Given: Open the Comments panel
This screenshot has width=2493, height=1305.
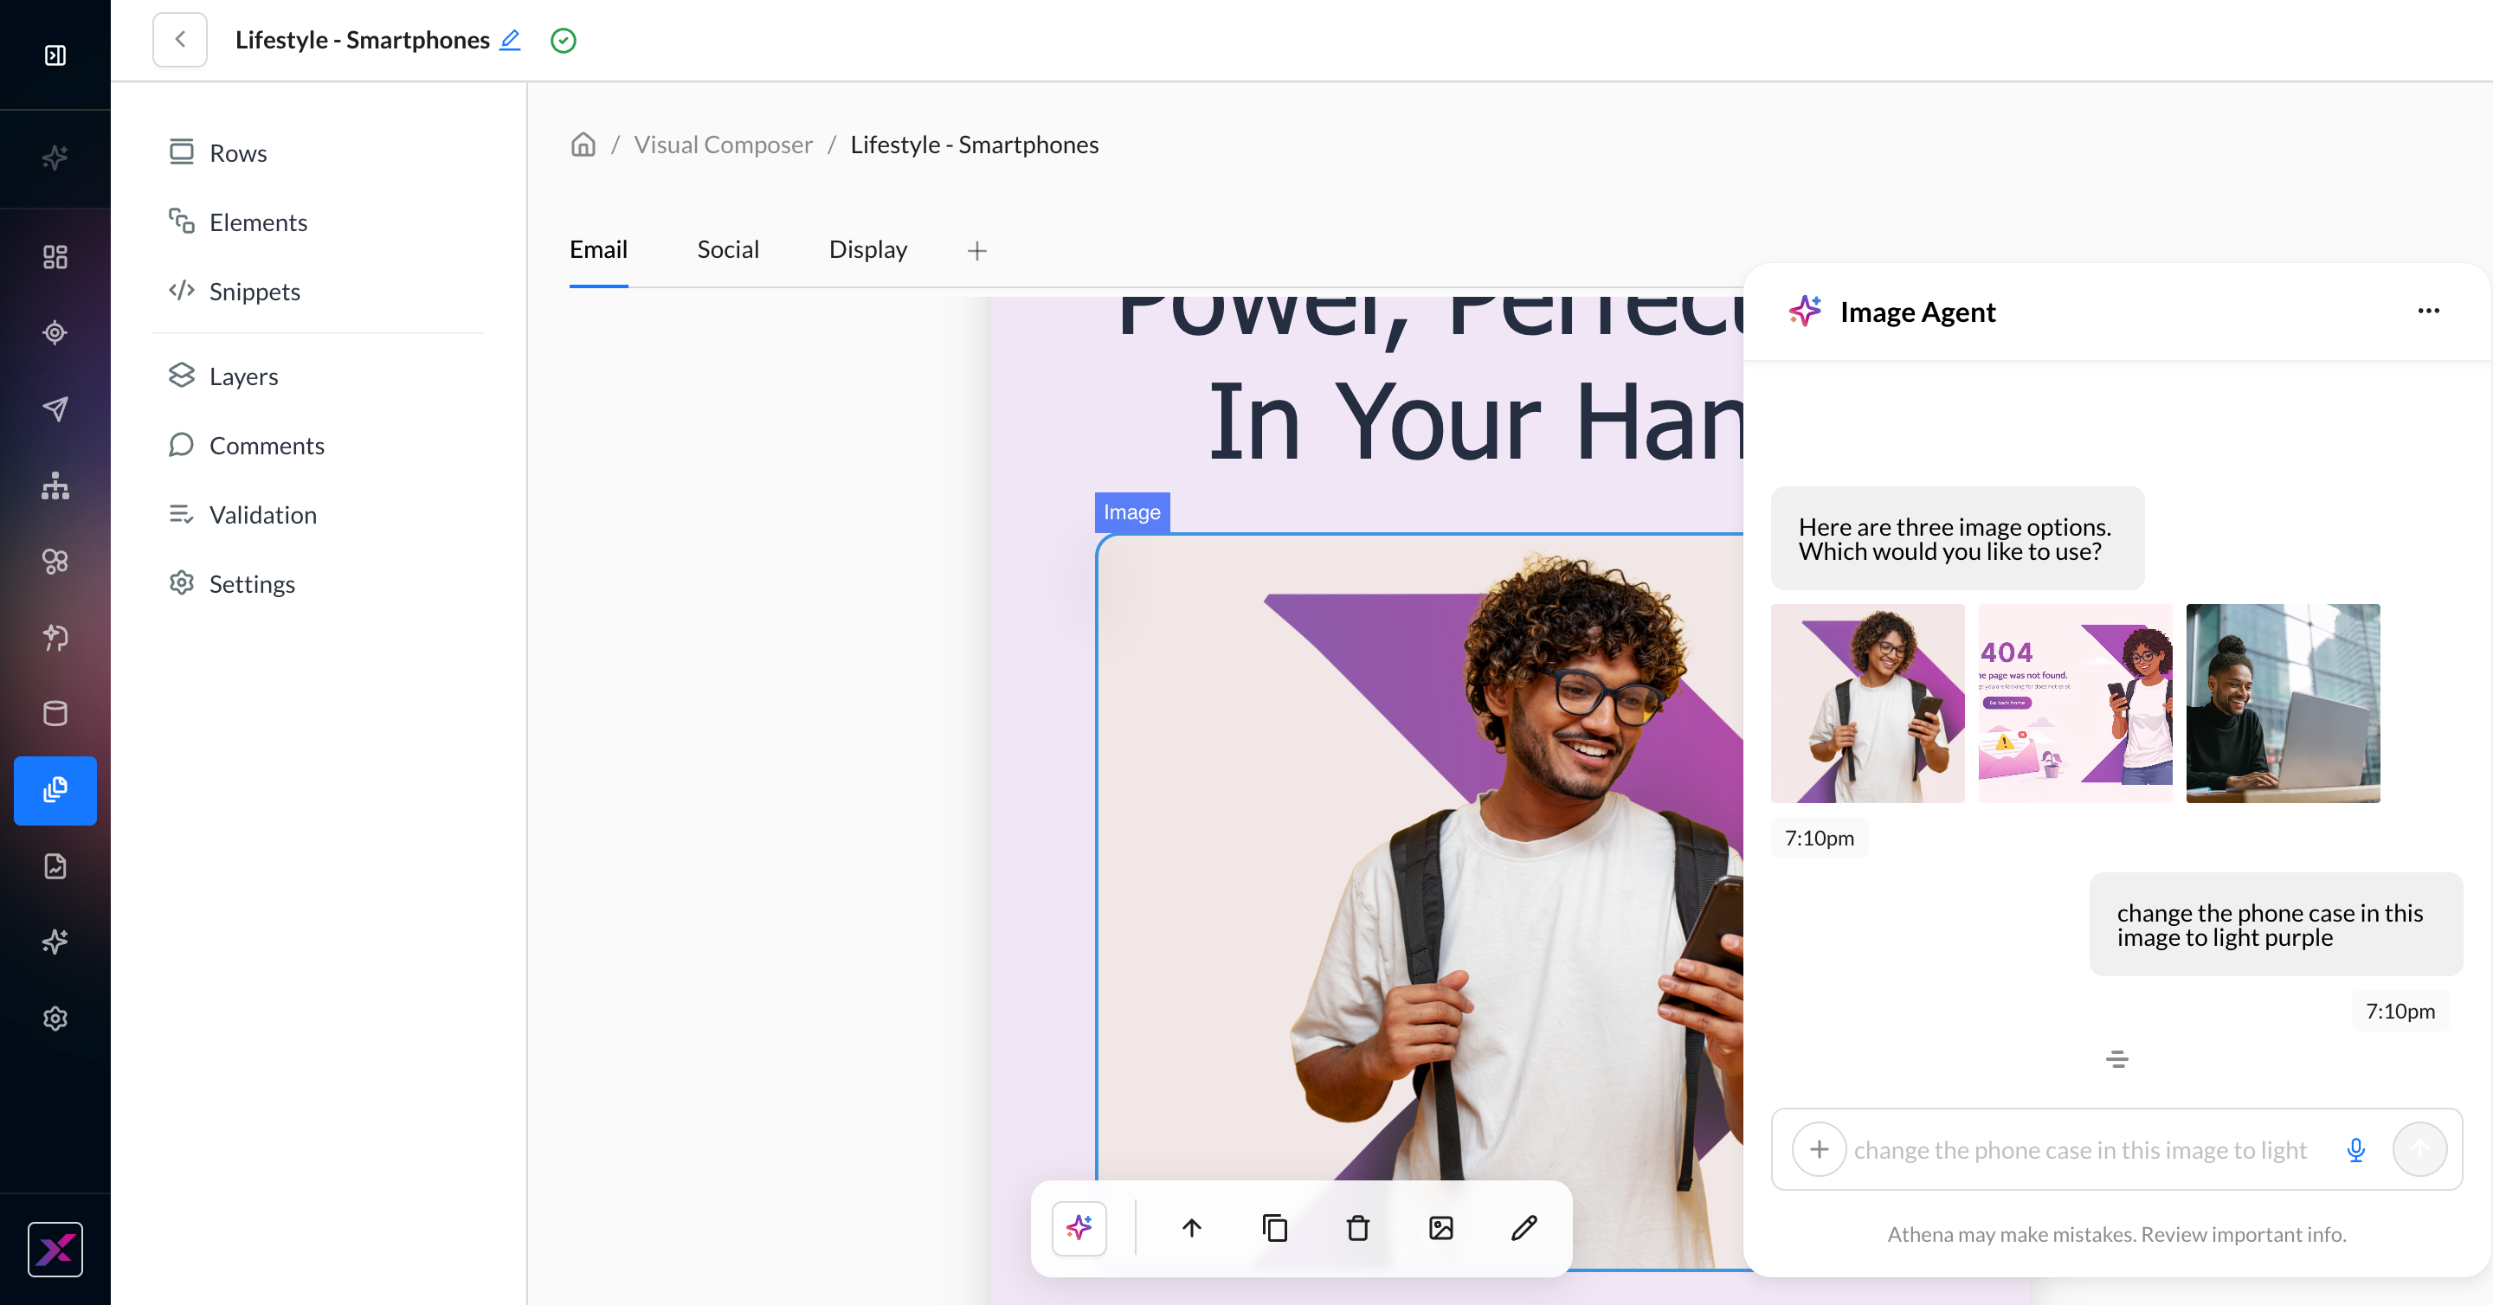Looking at the screenshot, I should [247, 445].
